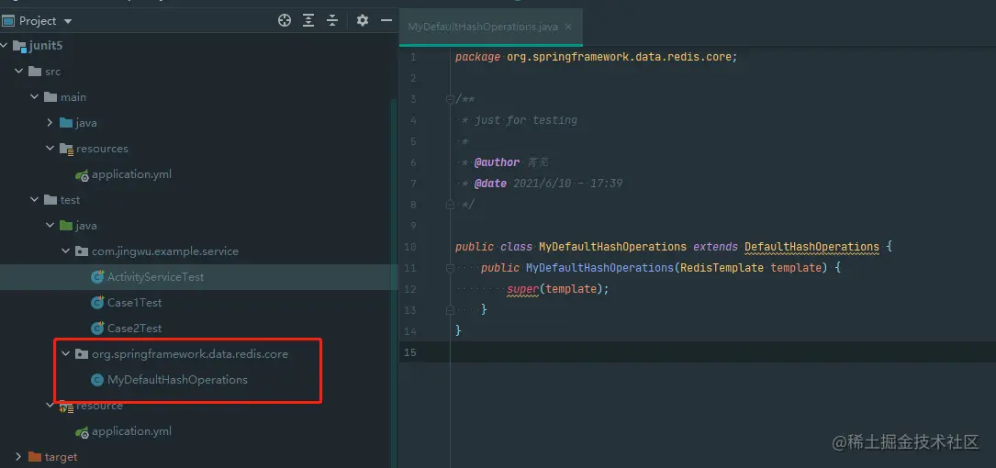Click the locate/select opened file target icon

[x=285, y=20]
